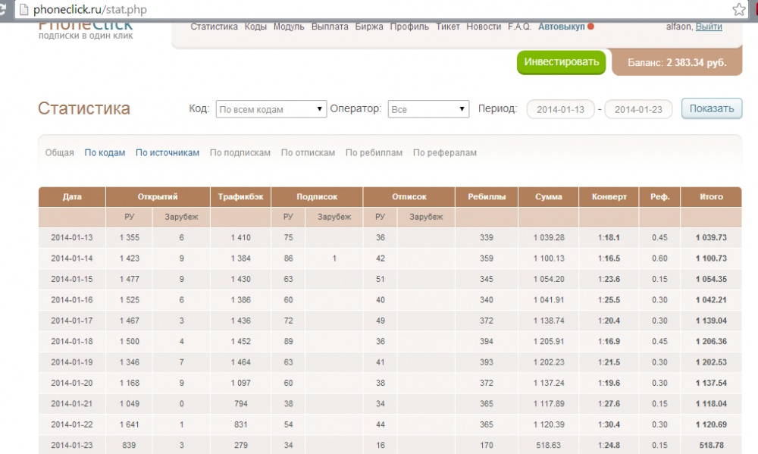Viewport: 758px width, 454px height.
Task: Switch to the По кодам tab
Action: click(105, 153)
